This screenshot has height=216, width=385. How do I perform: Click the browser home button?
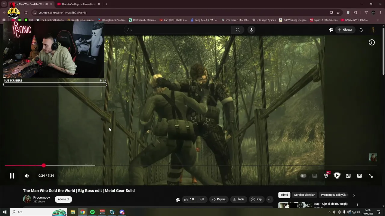click(x=26, y=13)
